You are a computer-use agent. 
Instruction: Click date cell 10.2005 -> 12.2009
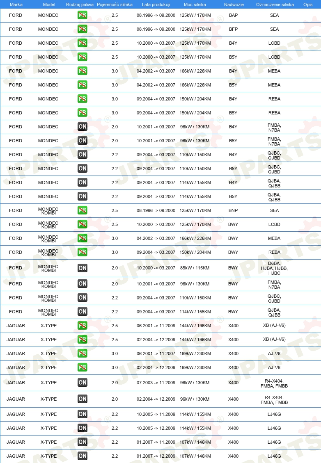156,428
